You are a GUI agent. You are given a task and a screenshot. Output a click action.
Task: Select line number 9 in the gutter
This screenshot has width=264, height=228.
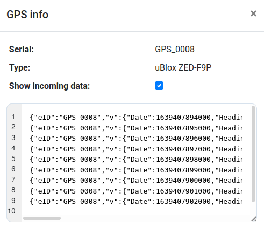[x=13, y=201]
